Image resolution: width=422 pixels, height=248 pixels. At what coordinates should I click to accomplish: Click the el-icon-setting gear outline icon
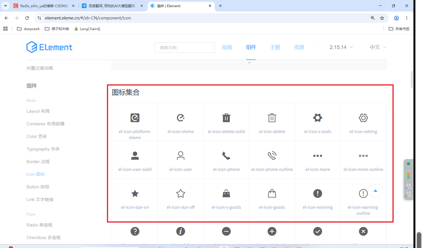point(363,118)
